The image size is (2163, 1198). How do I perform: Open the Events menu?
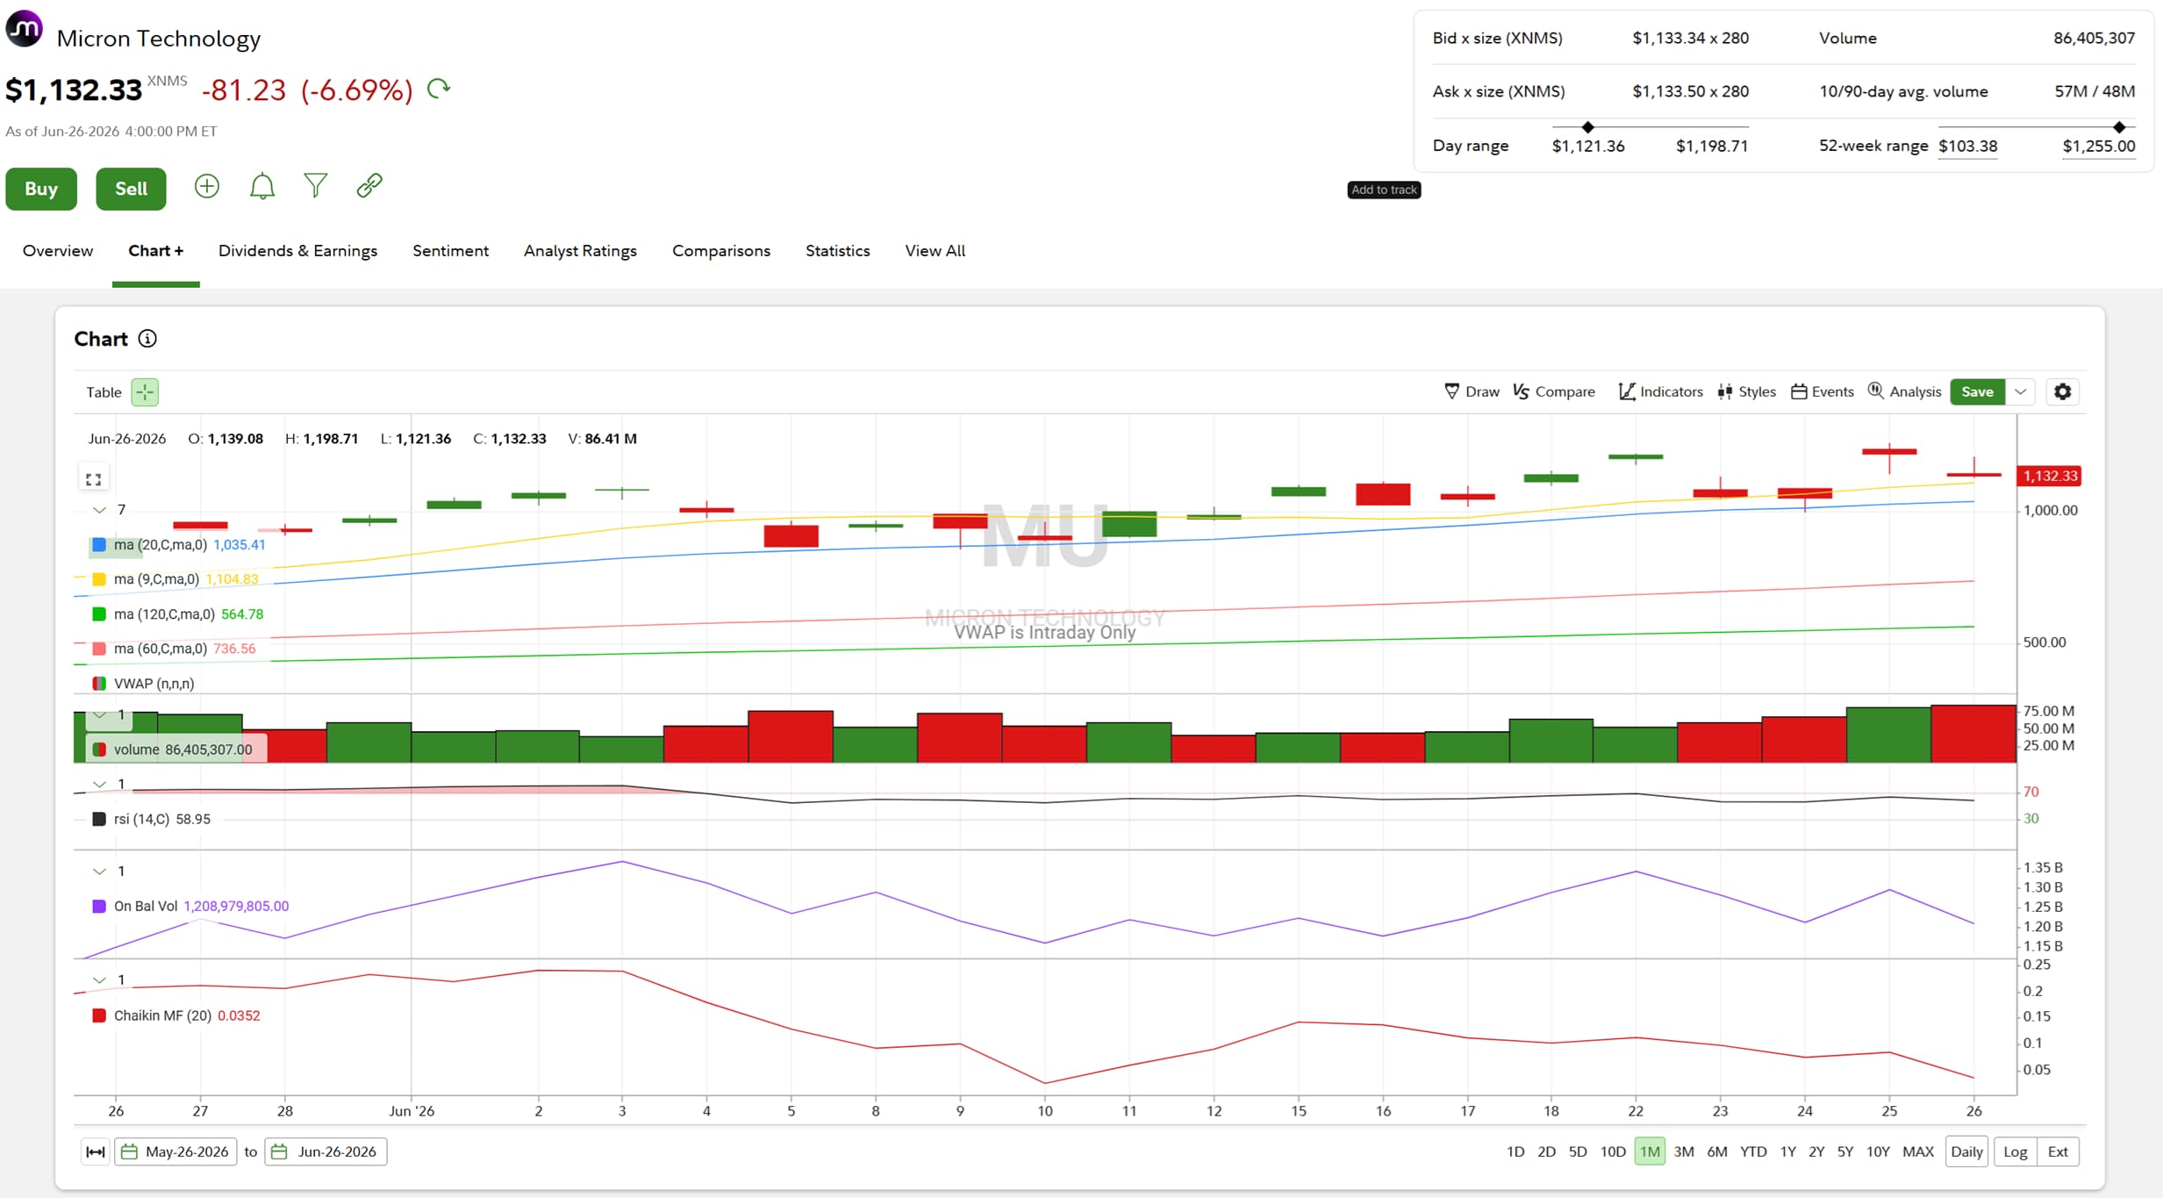coord(1823,391)
